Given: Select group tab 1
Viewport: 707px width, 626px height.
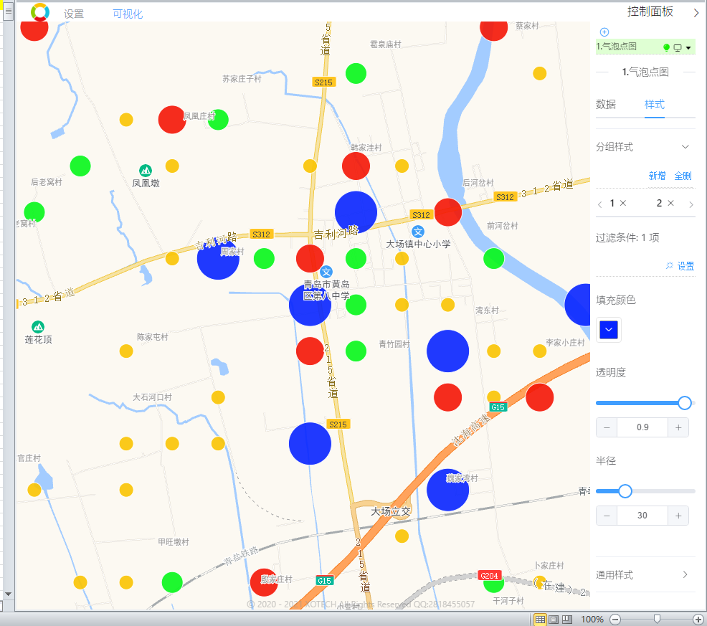Looking at the screenshot, I should tap(612, 203).
